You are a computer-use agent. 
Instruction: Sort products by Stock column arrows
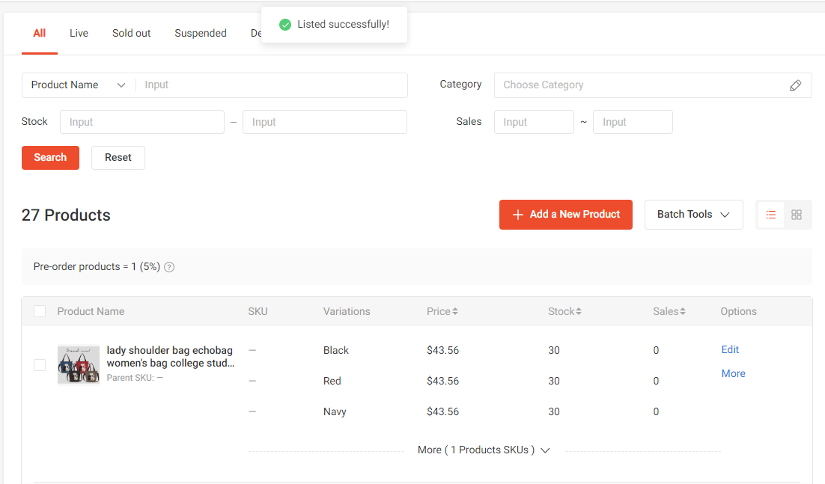tap(579, 311)
